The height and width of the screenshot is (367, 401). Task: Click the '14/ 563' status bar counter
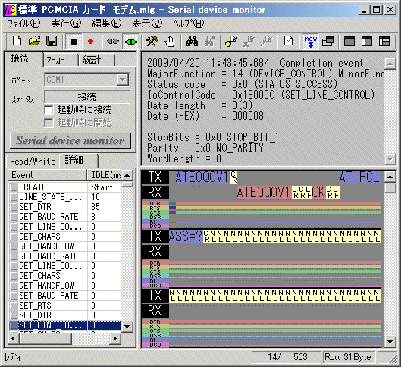287,357
